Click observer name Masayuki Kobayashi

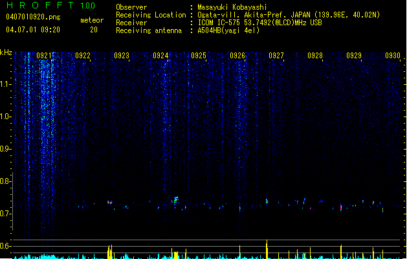[232, 7]
